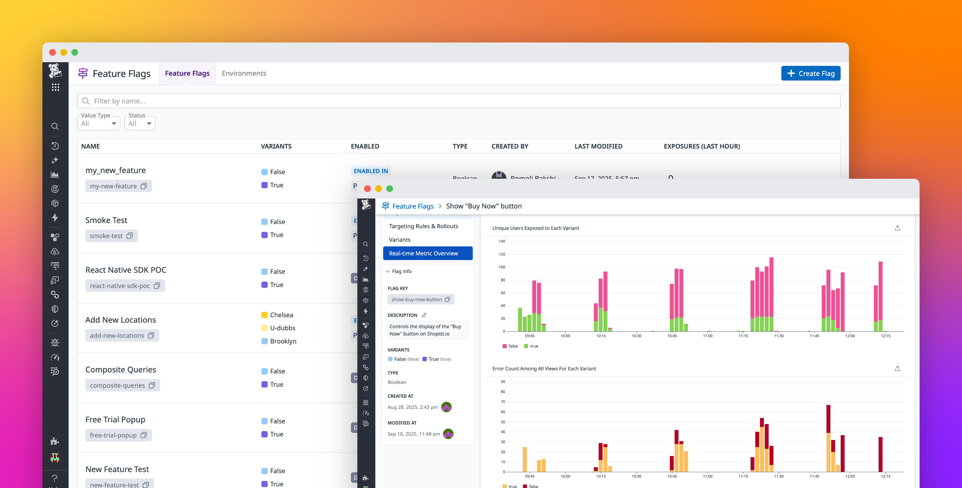Viewport: 962px width, 488px height.
Task: Open the Value Type filter dropdown
Action: [98, 123]
